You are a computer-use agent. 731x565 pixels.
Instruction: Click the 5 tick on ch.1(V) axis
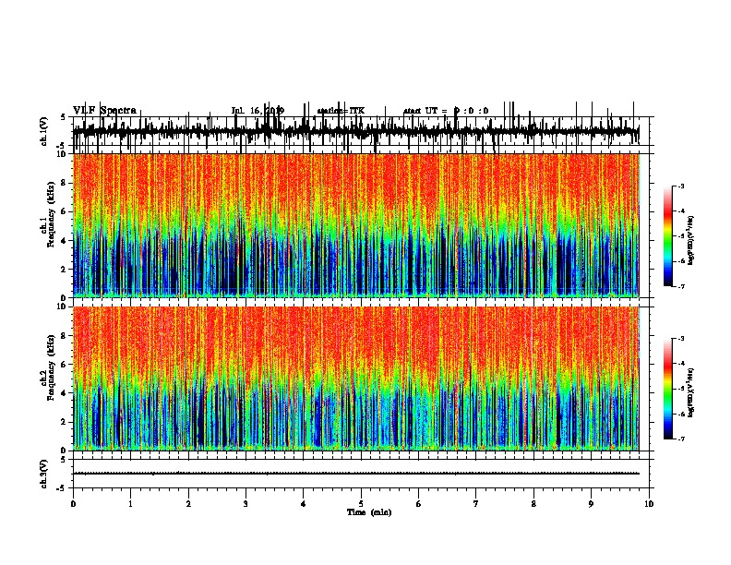(x=64, y=117)
